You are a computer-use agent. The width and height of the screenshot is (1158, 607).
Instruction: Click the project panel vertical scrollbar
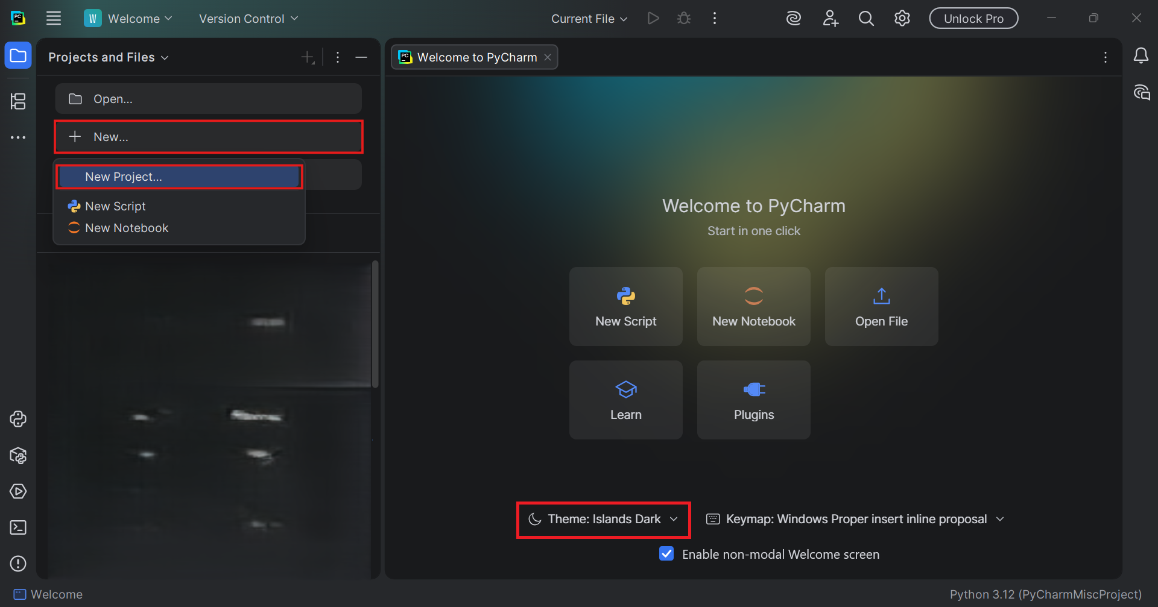375,324
